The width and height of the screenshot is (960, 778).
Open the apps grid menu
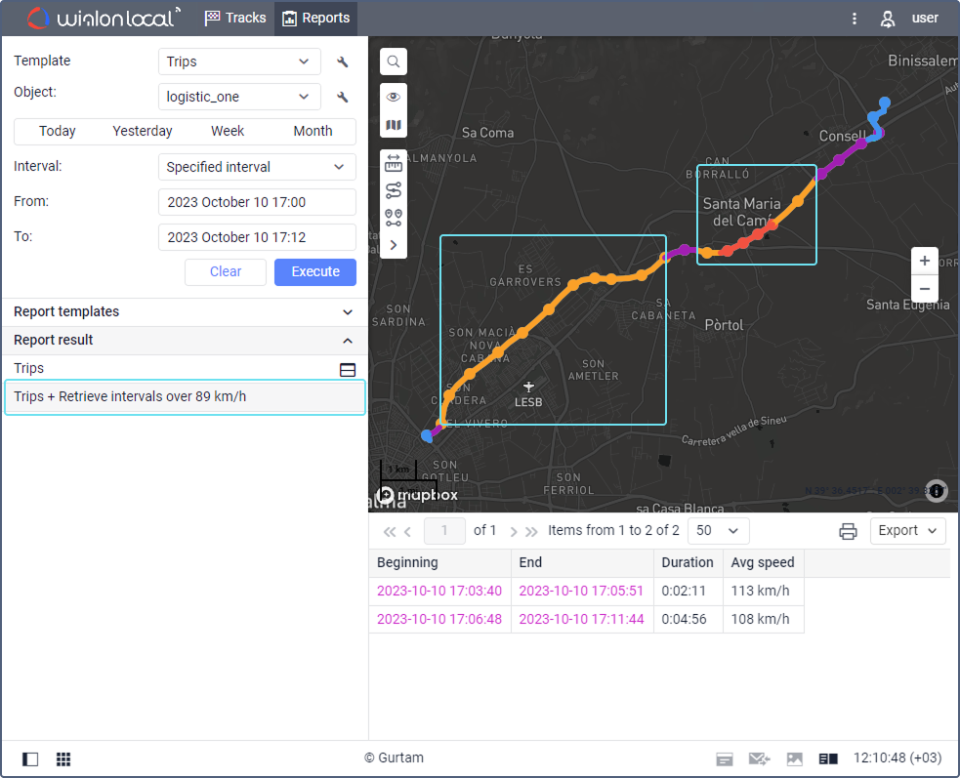[x=63, y=759]
